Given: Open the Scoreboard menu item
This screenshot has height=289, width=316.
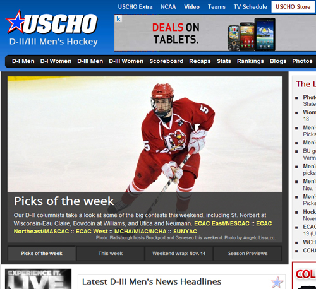Looking at the screenshot, I should click(166, 61).
